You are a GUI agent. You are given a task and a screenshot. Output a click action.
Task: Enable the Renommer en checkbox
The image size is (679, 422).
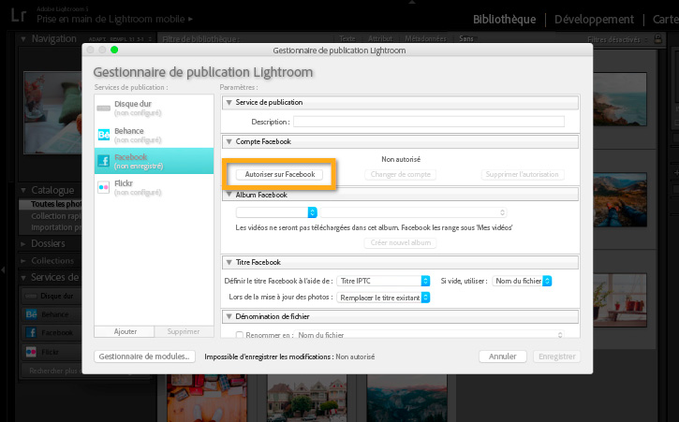tap(239, 335)
